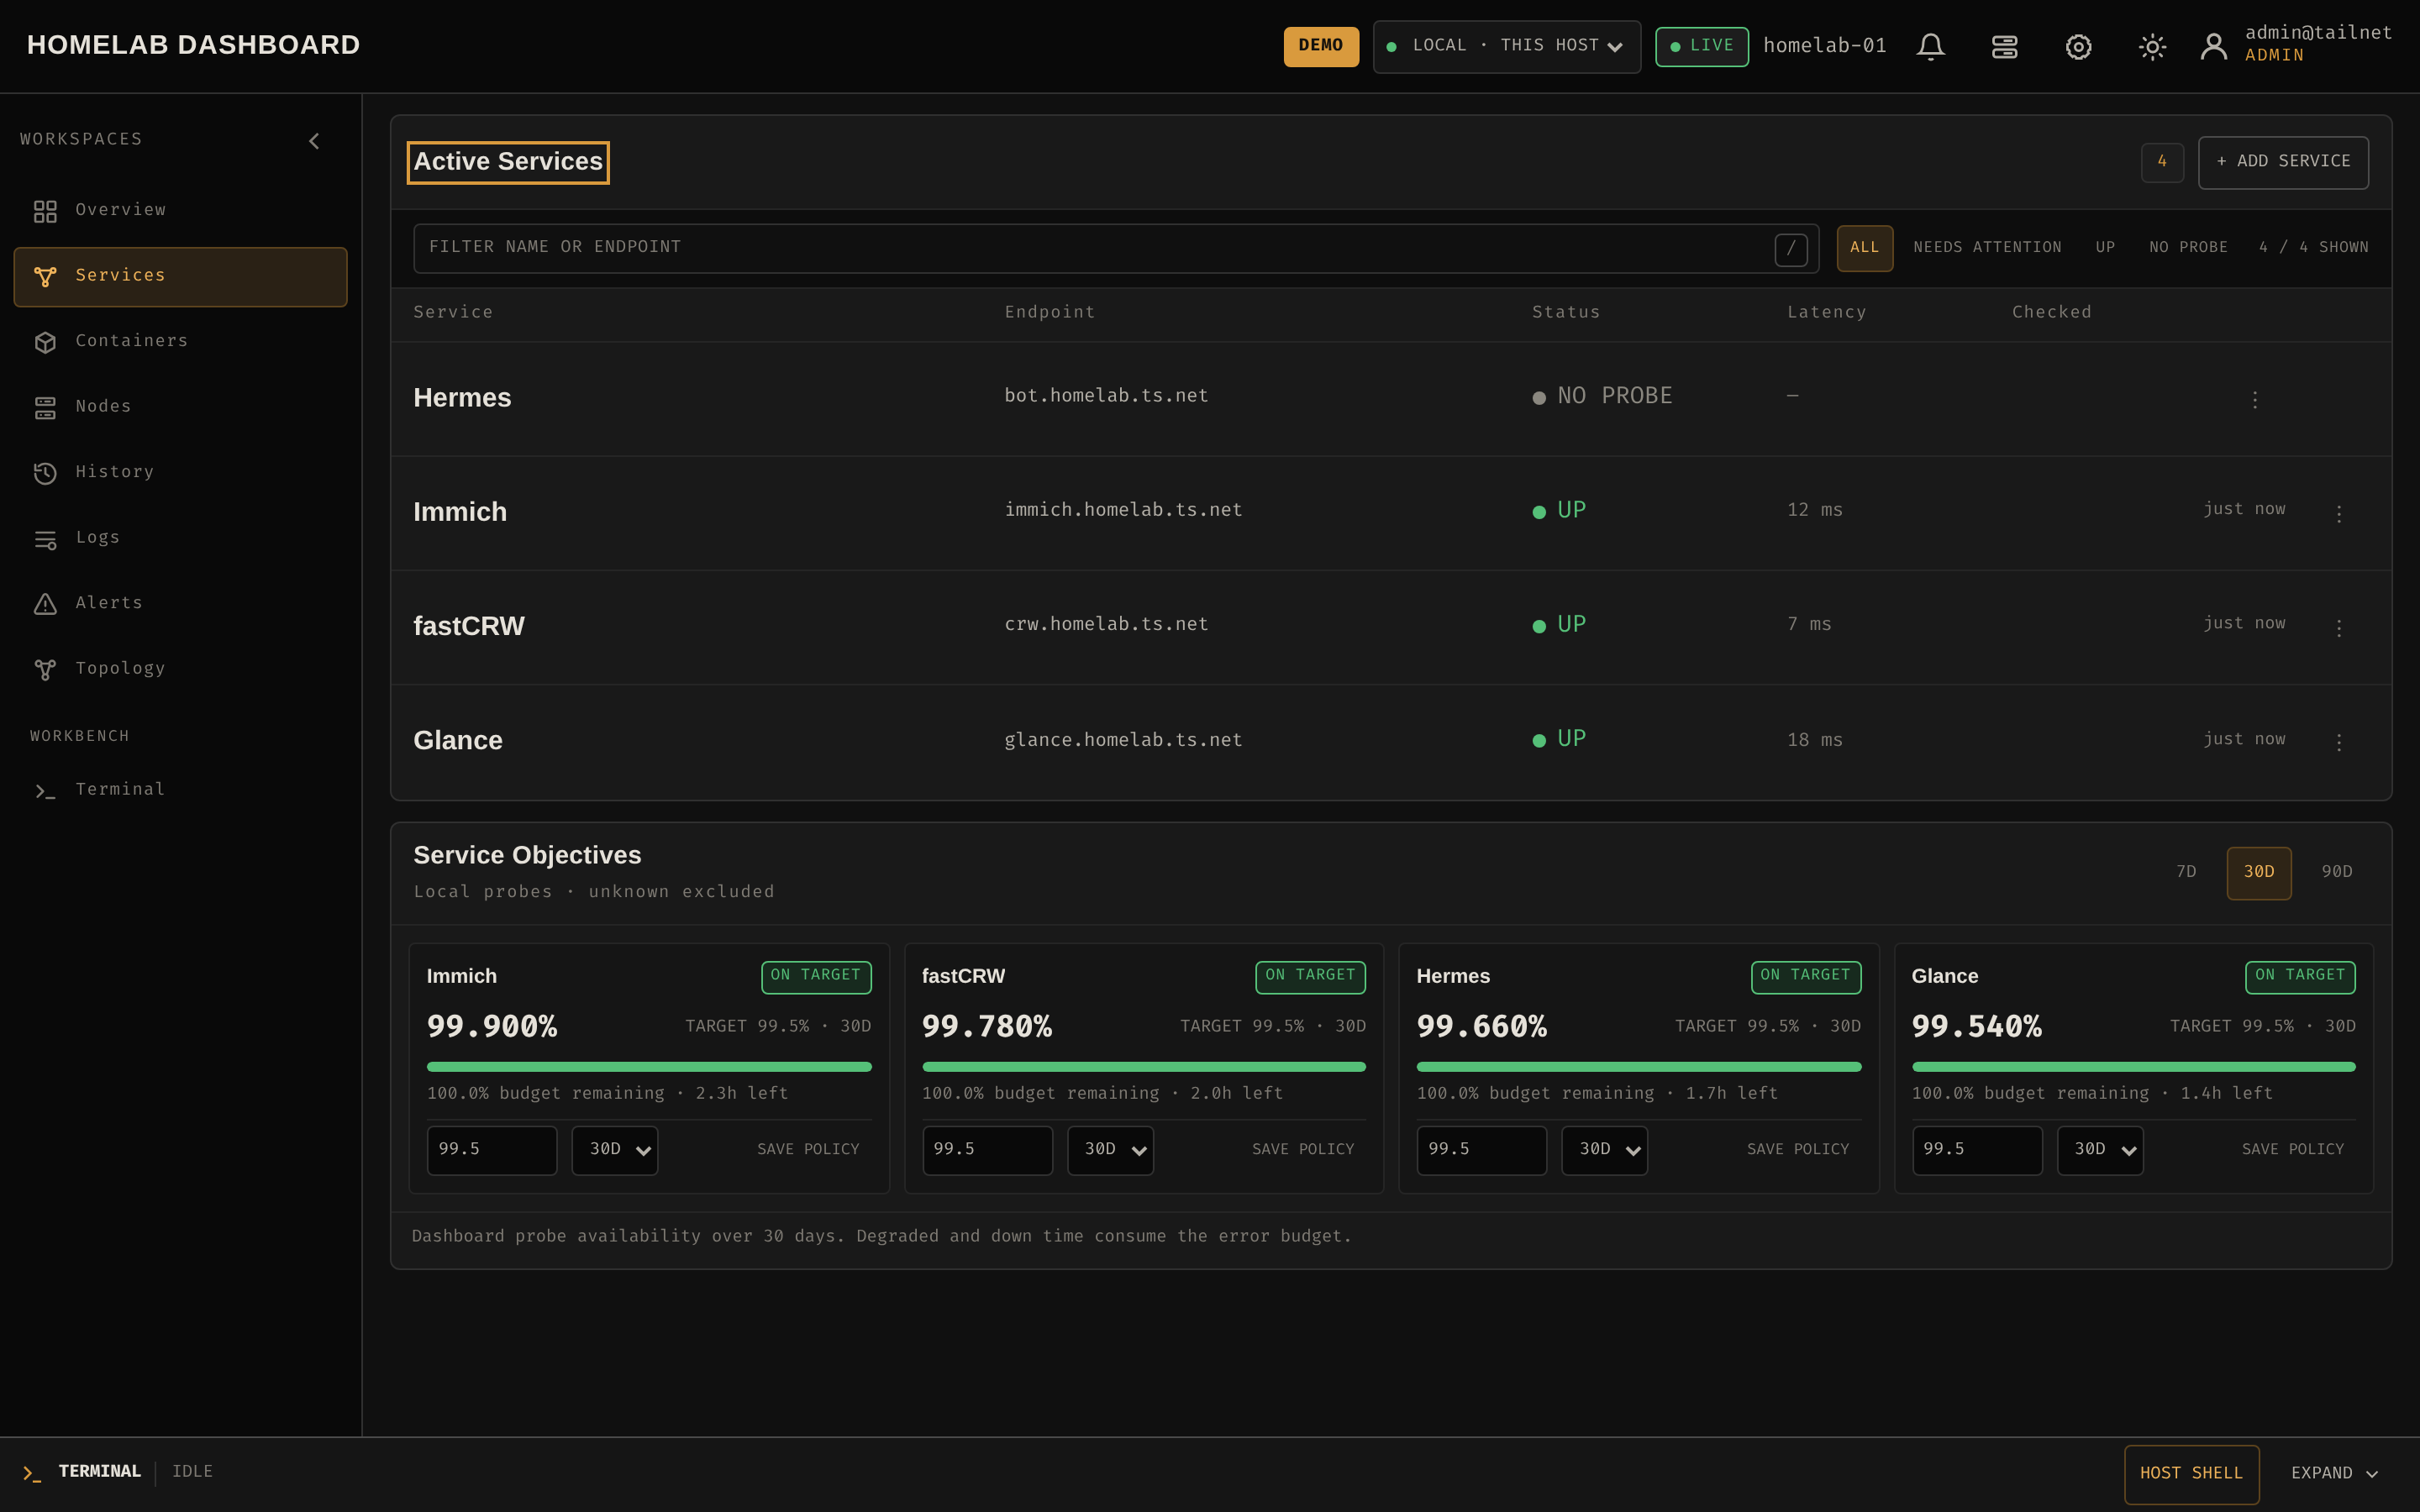The height and width of the screenshot is (1512, 2420).
Task: Click Add Service button
Action: coord(2283,162)
